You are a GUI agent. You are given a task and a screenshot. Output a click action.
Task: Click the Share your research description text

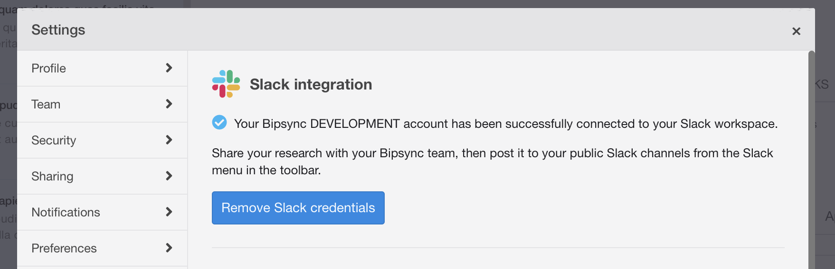[493, 161]
